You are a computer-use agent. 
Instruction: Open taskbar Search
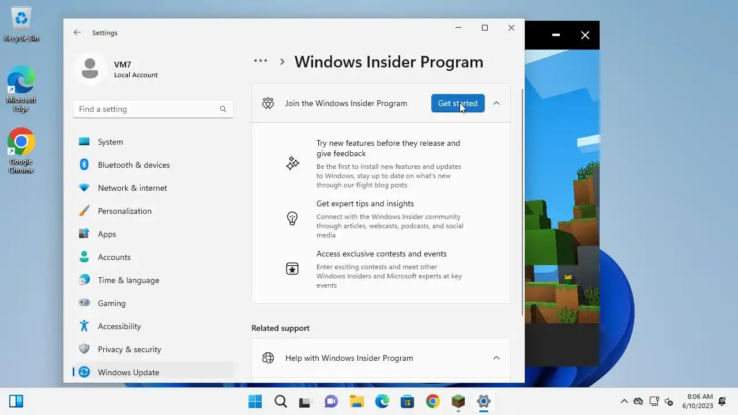pyautogui.click(x=281, y=401)
